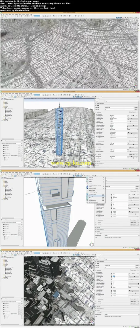
Task: Select buildings.cga in Navigator of full-skyscraper frame
Action: point(8,111)
